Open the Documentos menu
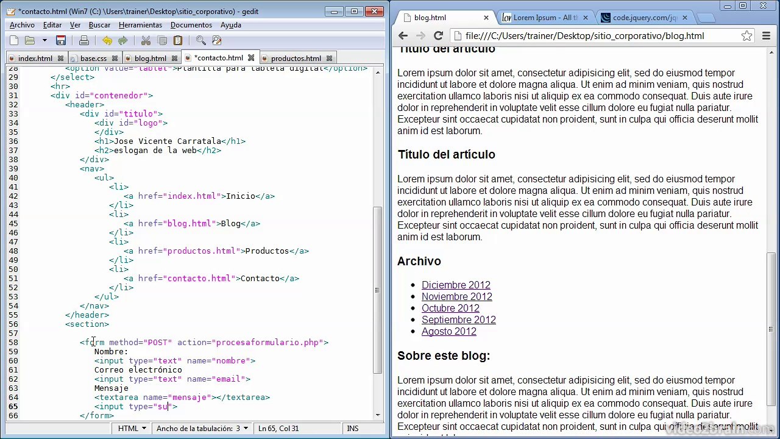The image size is (780, 439). coord(191,25)
